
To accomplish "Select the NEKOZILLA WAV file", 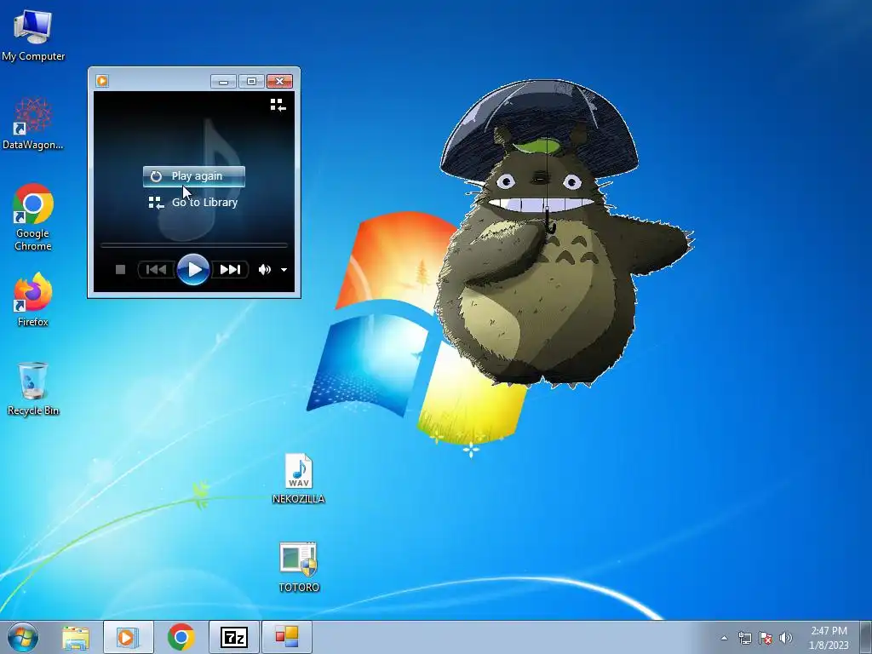I will tap(299, 479).
